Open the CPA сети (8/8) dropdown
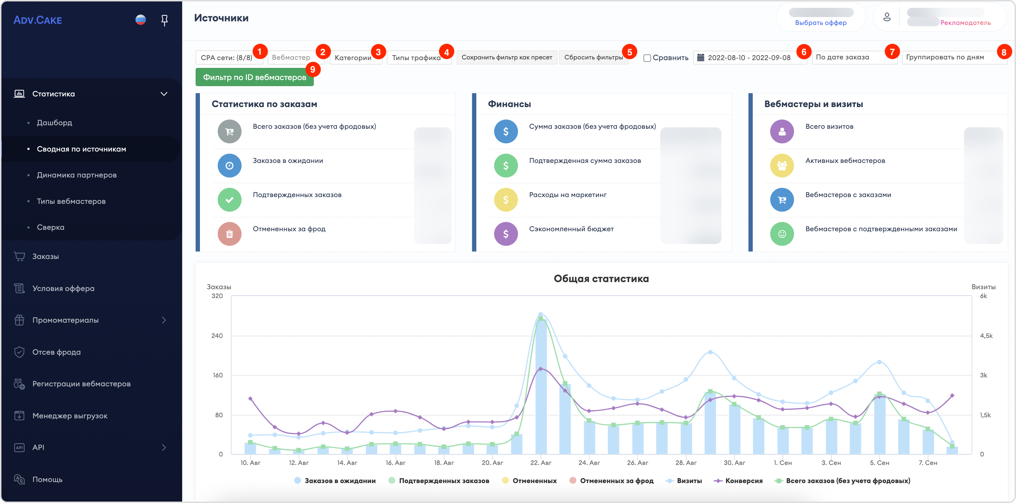This screenshot has height=503, width=1016. [x=229, y=58]
